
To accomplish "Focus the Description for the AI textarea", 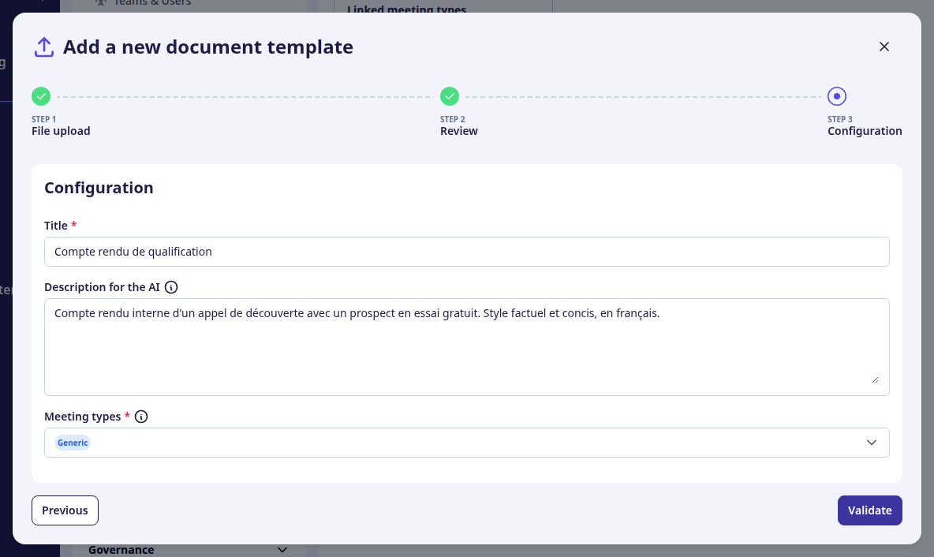I will tap(466, 346).
